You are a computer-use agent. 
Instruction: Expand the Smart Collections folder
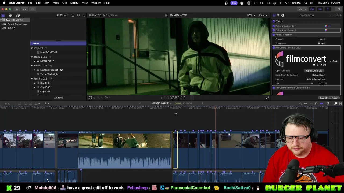point(2,24)
